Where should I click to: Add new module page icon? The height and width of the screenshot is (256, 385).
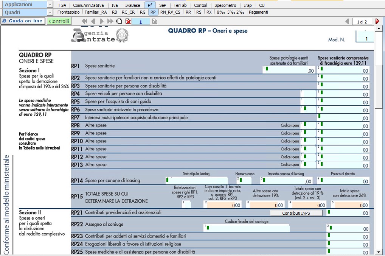120,21
